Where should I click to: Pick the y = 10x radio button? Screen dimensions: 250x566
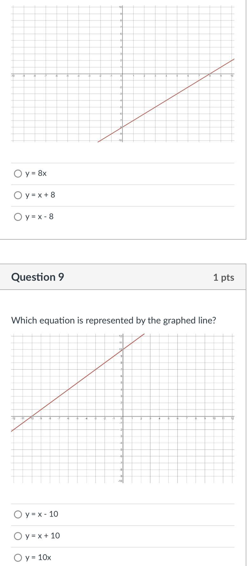18,557
